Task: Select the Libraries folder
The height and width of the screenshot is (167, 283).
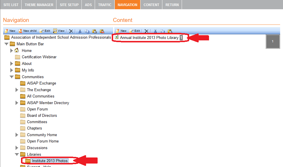Action: (34, 154)
